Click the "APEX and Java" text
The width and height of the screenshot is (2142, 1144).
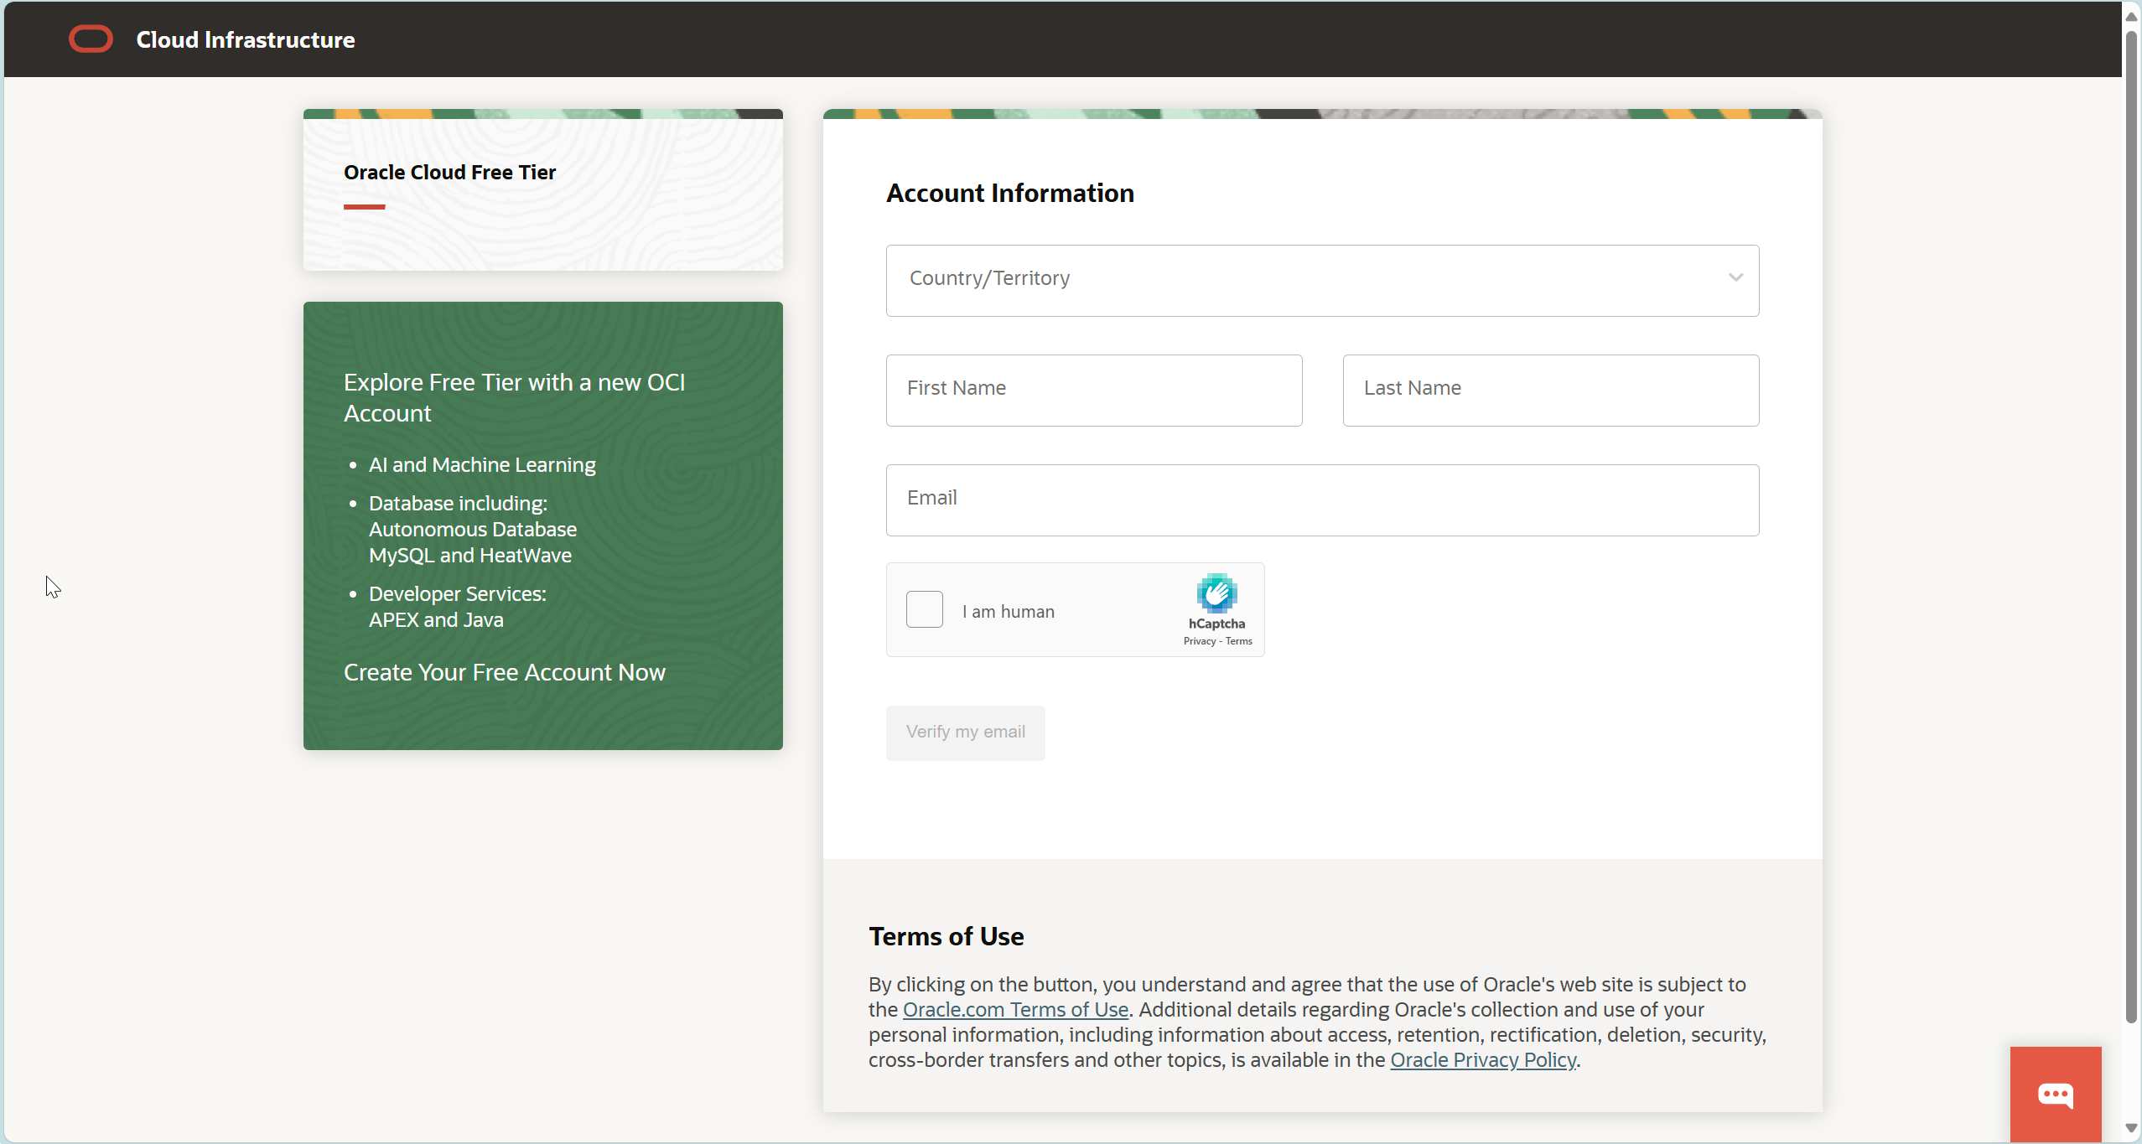[436, 620]
